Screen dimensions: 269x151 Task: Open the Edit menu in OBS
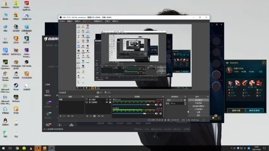[x=70, y=21]
